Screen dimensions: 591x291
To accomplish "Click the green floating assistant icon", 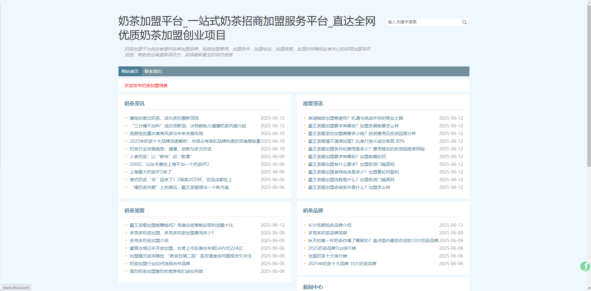I will [x=585, y=266].
